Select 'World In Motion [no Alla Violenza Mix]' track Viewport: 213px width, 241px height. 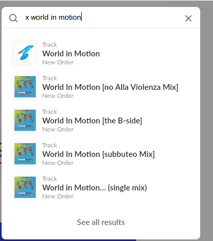coord(110,87)
